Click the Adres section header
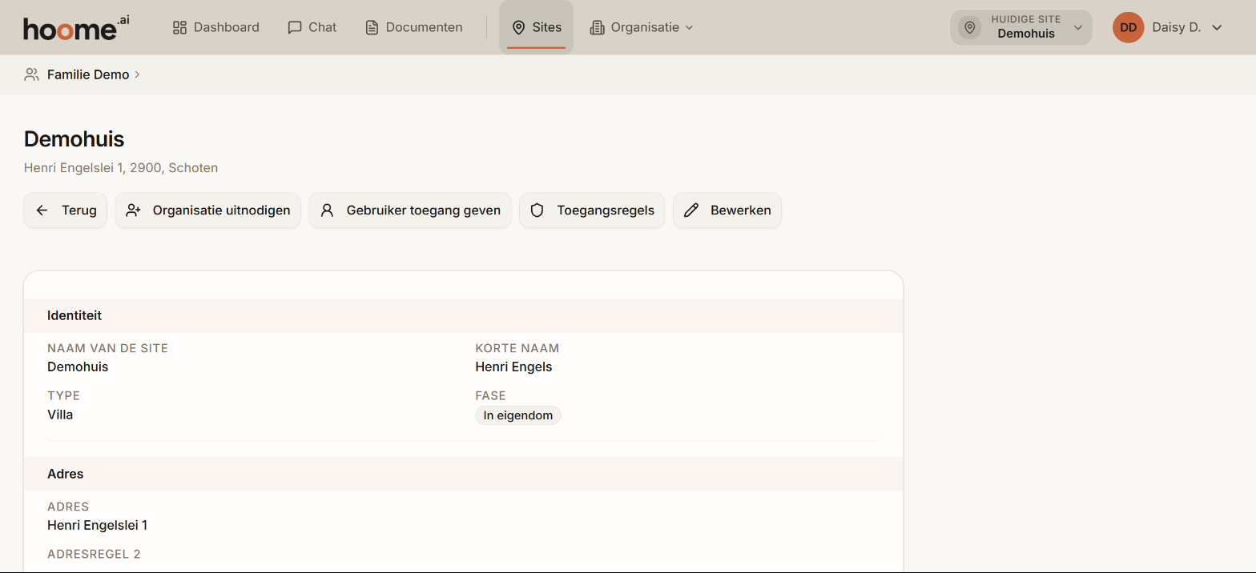1256x573 pixels. [x=464, y=474]
